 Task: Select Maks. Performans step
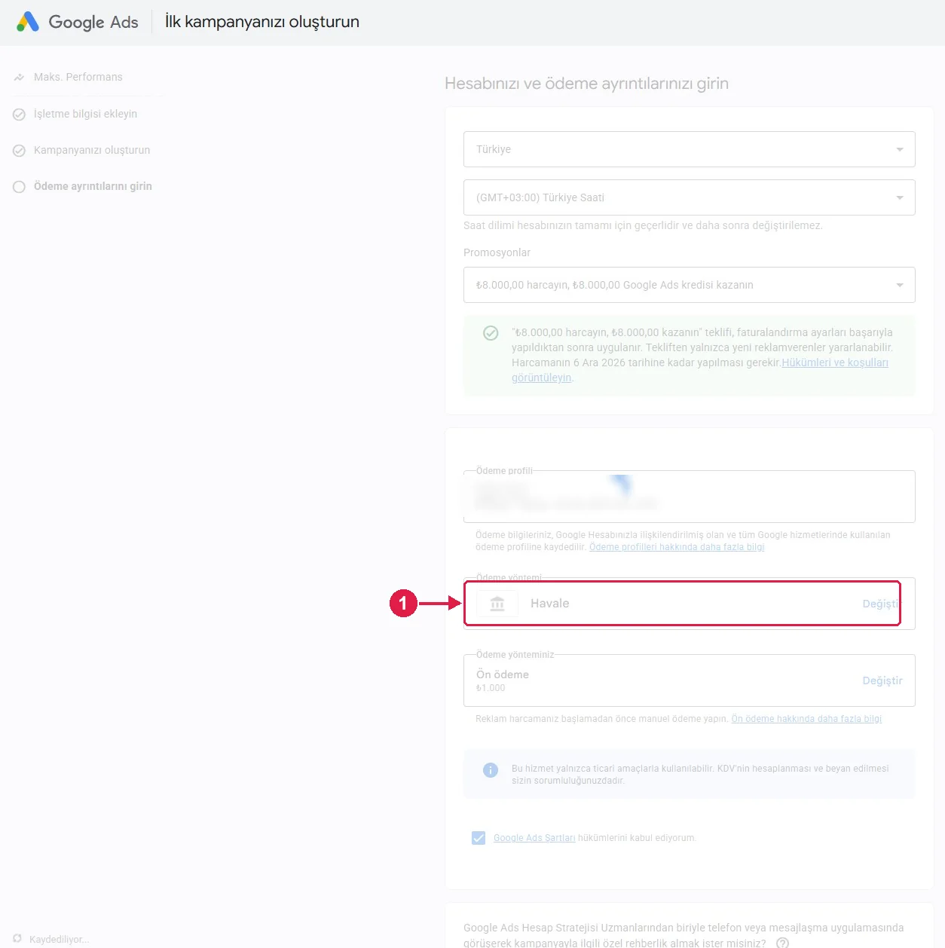click(x=78, y=77)
